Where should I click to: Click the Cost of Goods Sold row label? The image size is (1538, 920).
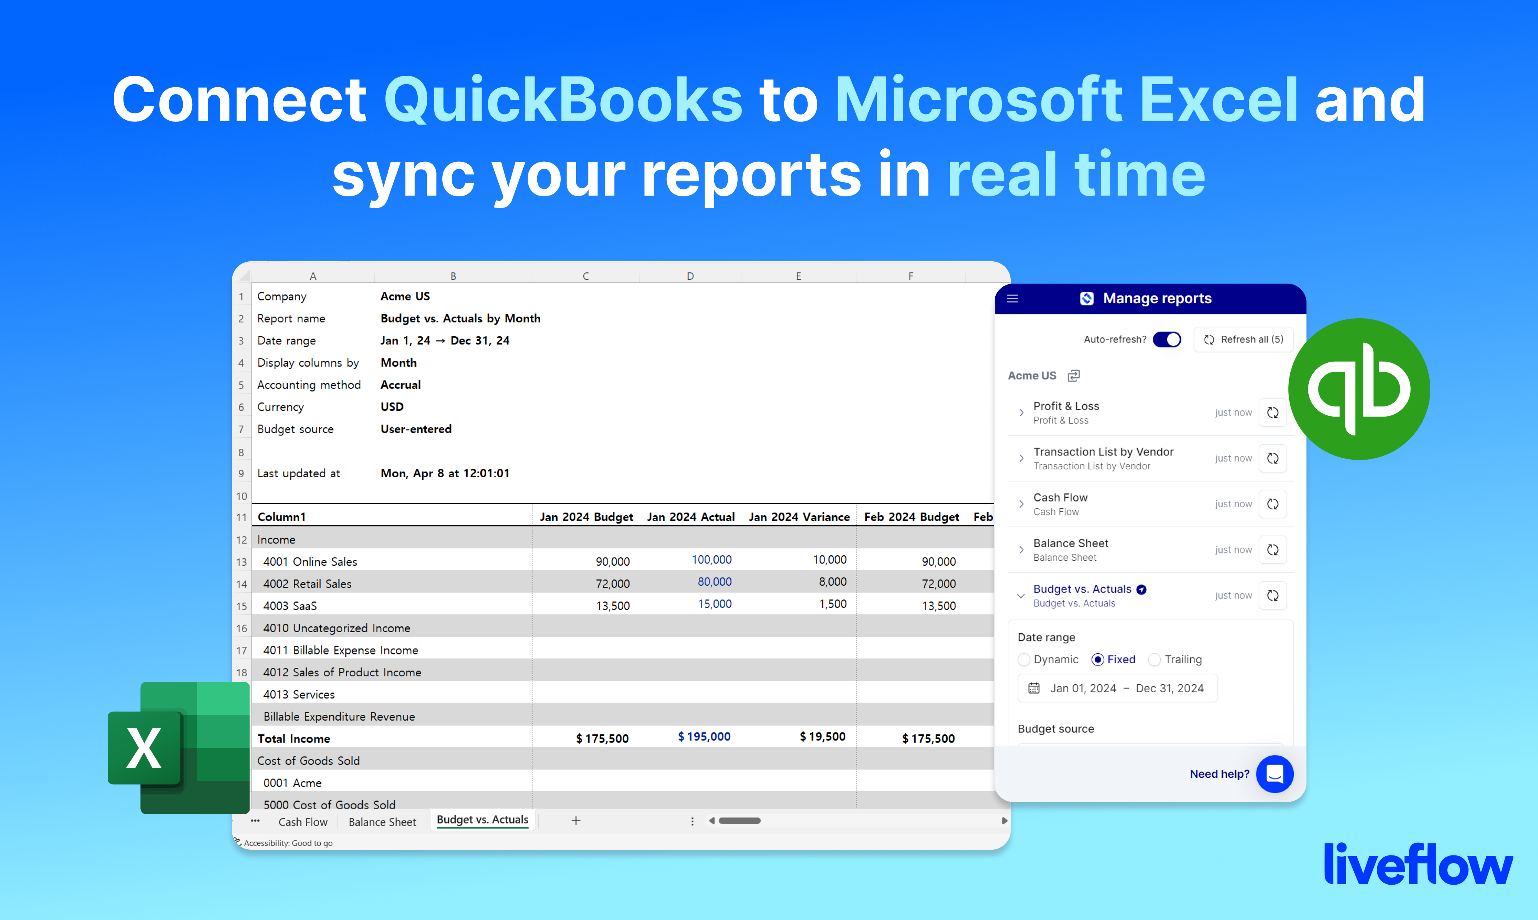click(x=308, y=761)
